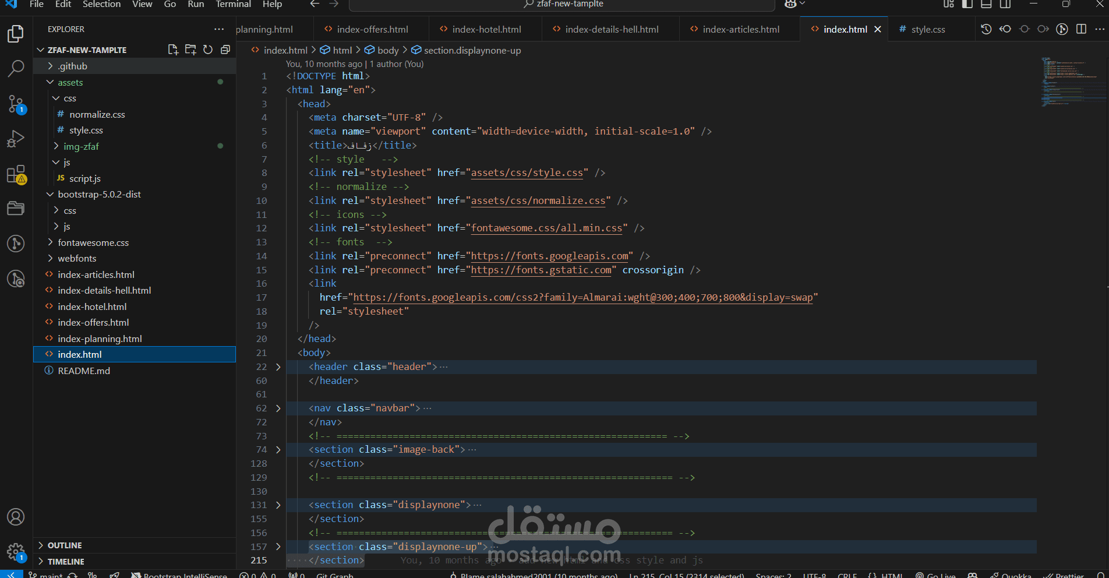Follow the fontawesome.css/all.min.css link
This screenshot has width=1109, height=578.
click(x=546, y=228)
